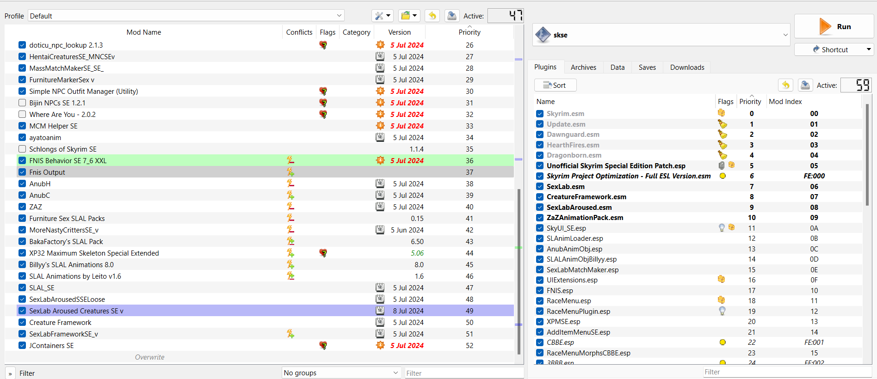Screen dimensions: 877x379
Task: Enable the Schlongs of Skyrim SE mod
Action: click(22, 149)
